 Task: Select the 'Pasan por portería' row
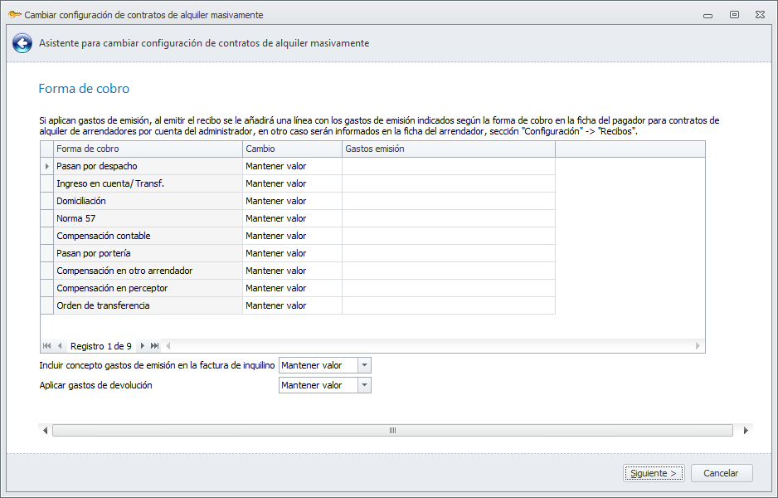tap(148, 253)
